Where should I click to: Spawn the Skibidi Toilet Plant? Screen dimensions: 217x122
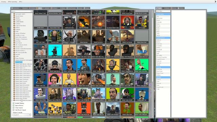[x=127, y=109]
